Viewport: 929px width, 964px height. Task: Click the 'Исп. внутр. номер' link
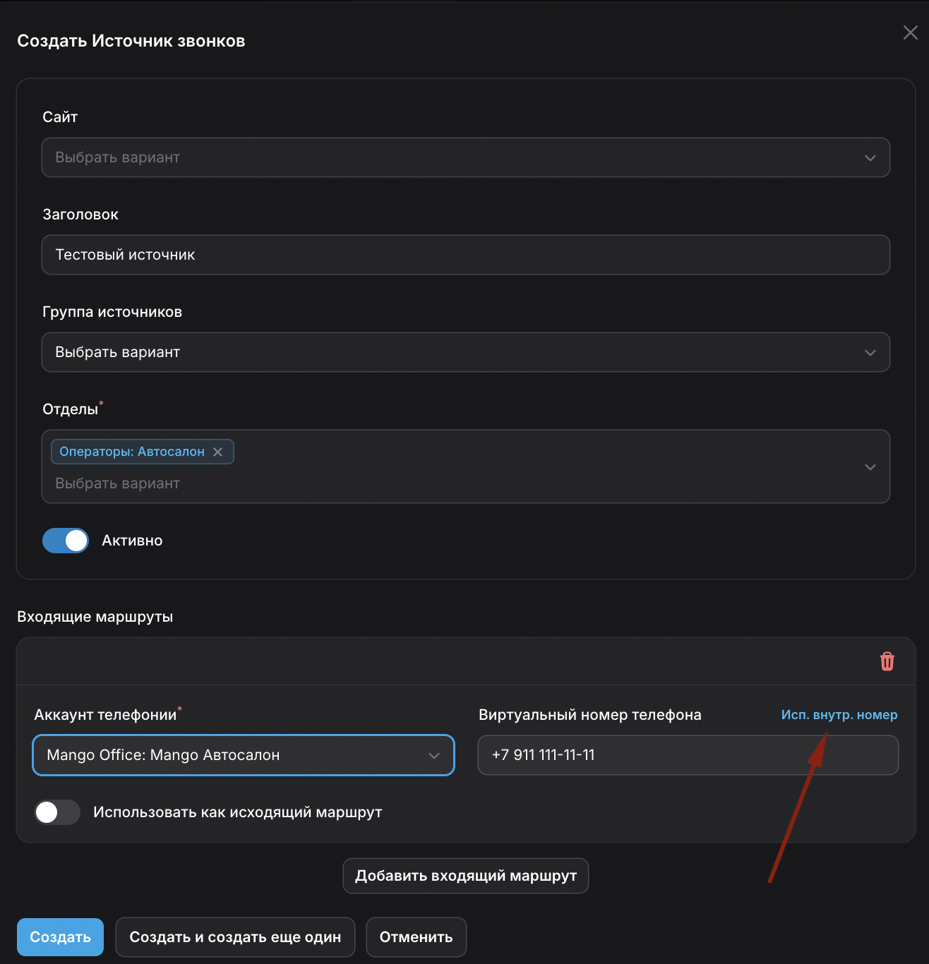click(839, 715)
